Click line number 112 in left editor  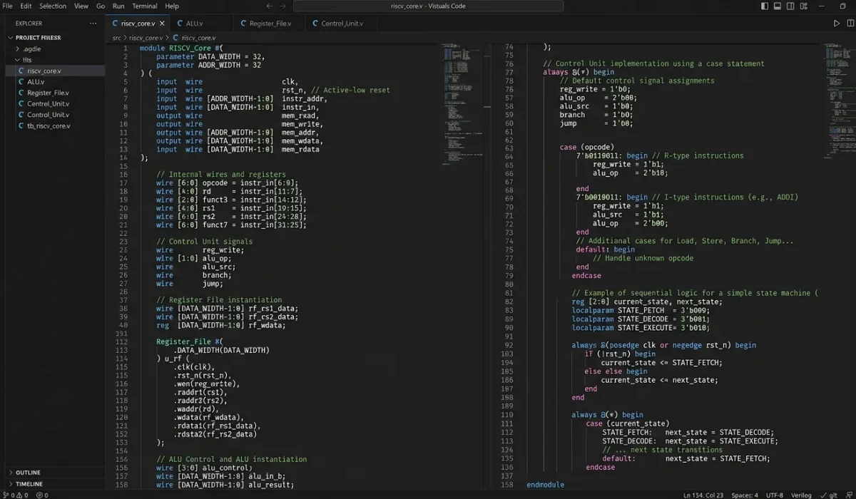coord(121,341)
